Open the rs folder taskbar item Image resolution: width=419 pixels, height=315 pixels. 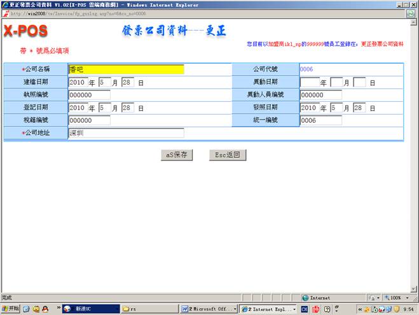tap(149, 309)
